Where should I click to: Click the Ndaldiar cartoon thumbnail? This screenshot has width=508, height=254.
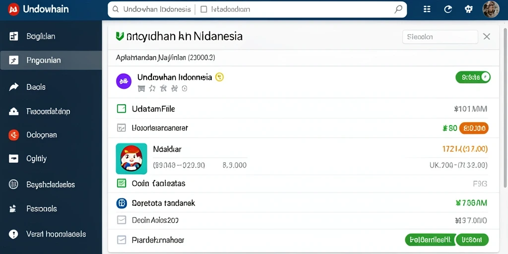131,159
